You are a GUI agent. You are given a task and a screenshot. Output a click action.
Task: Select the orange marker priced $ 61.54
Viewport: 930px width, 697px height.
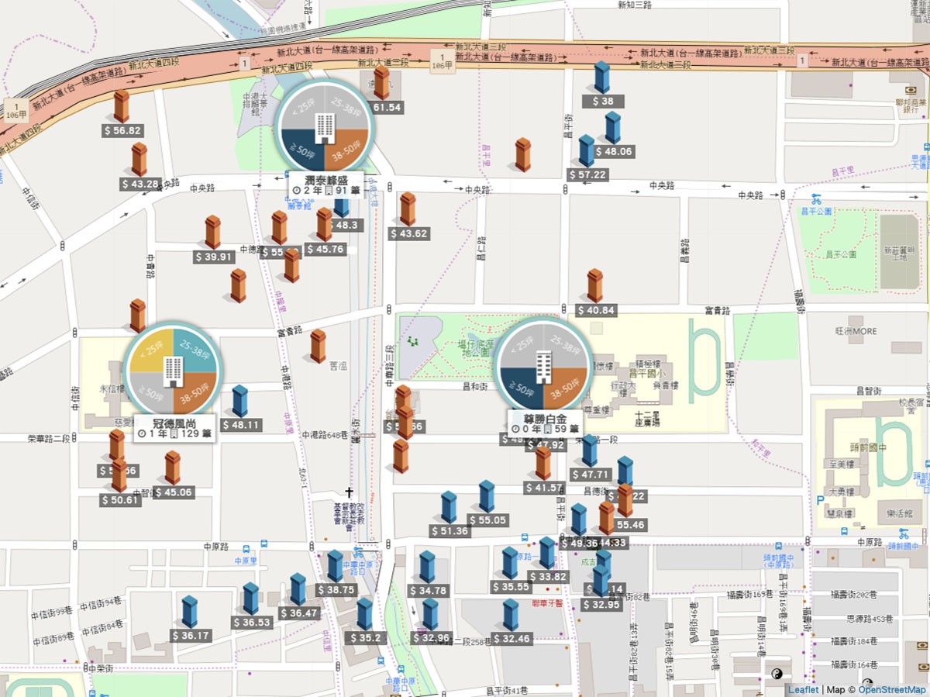381,83
